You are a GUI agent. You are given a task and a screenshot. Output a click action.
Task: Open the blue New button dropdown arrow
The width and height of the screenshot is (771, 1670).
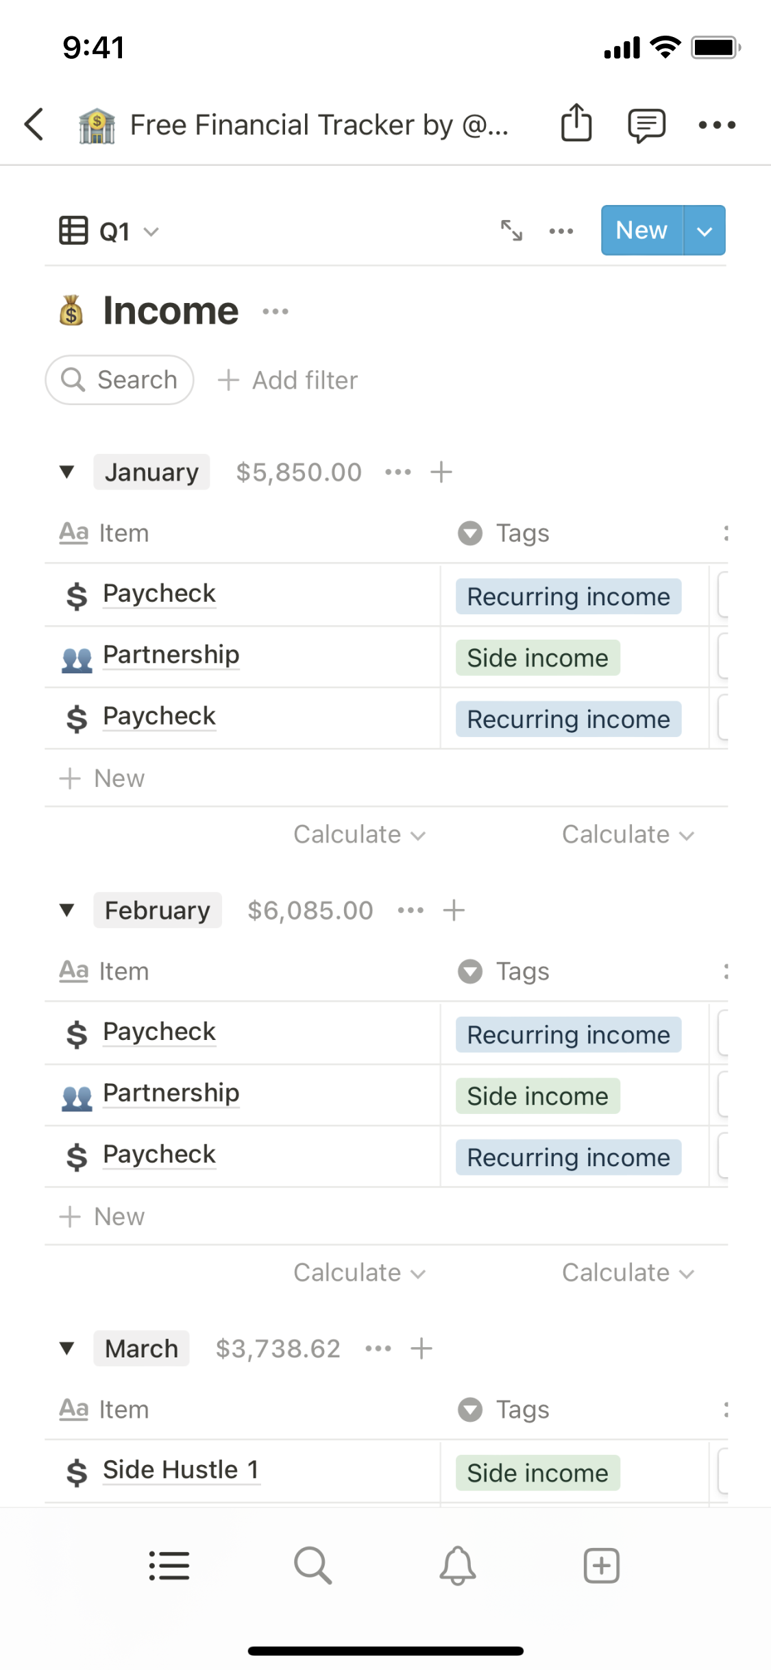click(x=705, y=231)
